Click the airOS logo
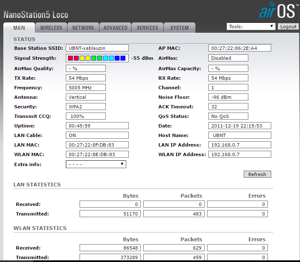 (x=279, y=10)
